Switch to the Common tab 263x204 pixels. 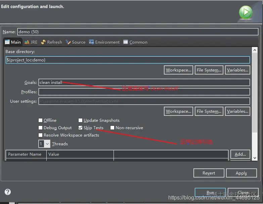click(x=135, y=42)
